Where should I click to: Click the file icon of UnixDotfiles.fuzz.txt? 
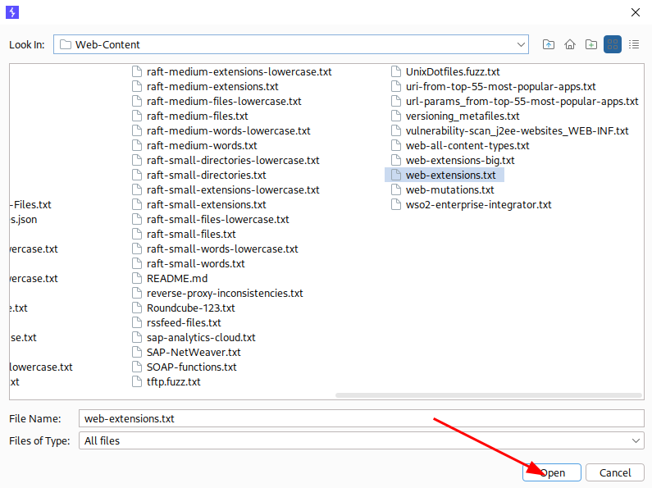[396, 72]
